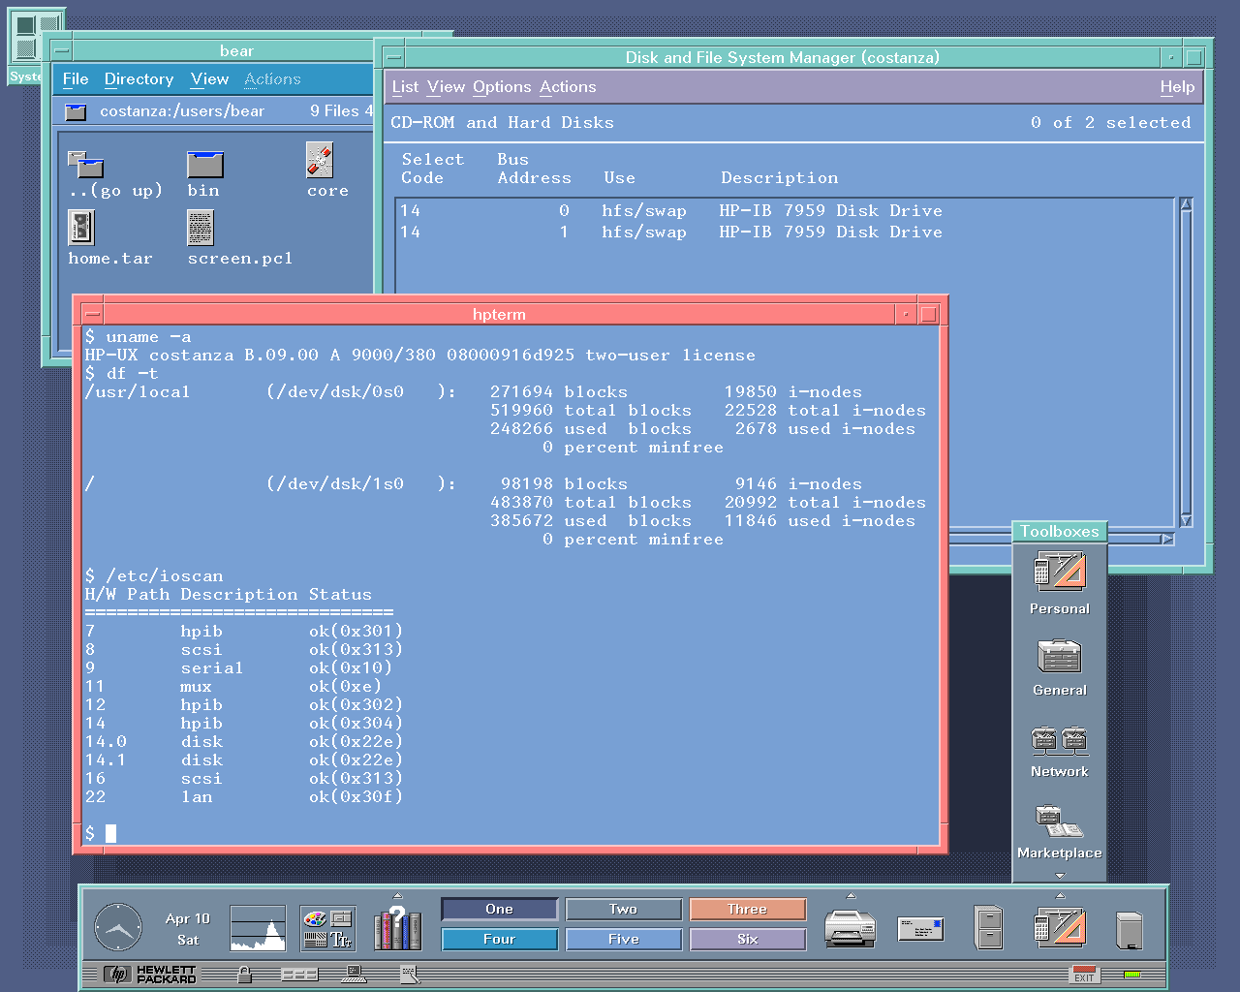Click the workspace rename bars icon

299,975
